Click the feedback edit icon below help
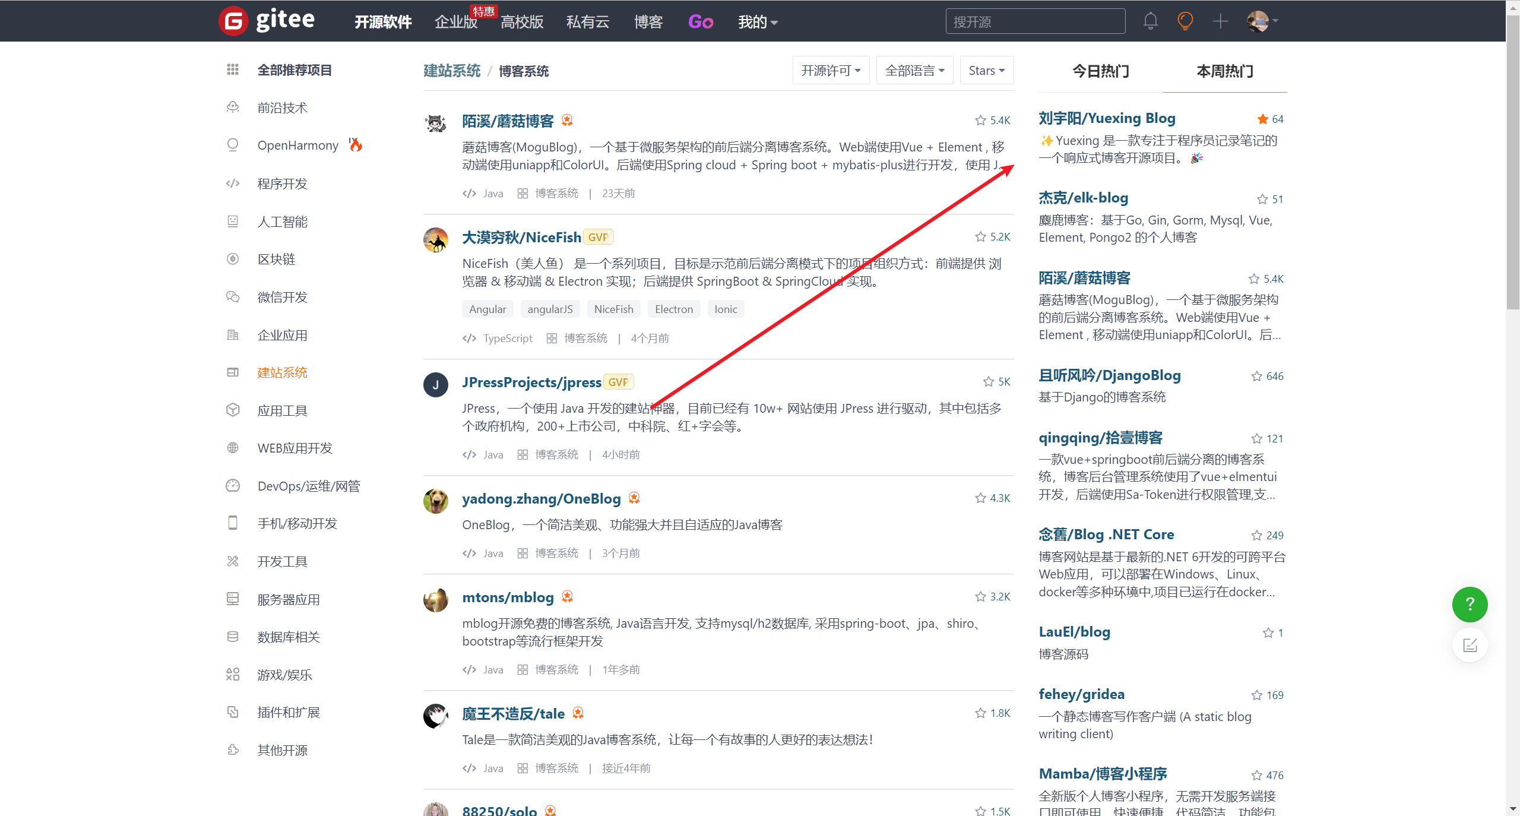 pos(1470,645)
